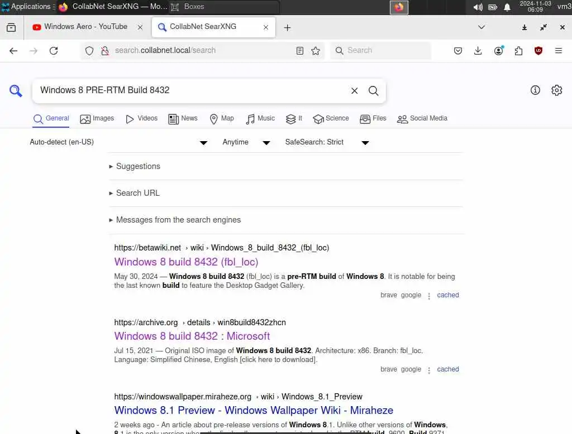This screenshot has width=572, height=434.
Task: Check battery status tray icon
Action: point(493,7)
